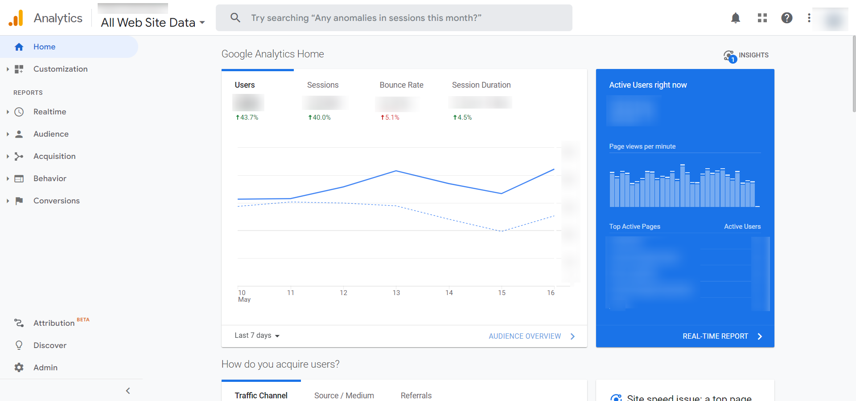This screenshot has width=856, height=401.
Task: Open the Last 7 days date range dropdown
Action: pos(257,336)
